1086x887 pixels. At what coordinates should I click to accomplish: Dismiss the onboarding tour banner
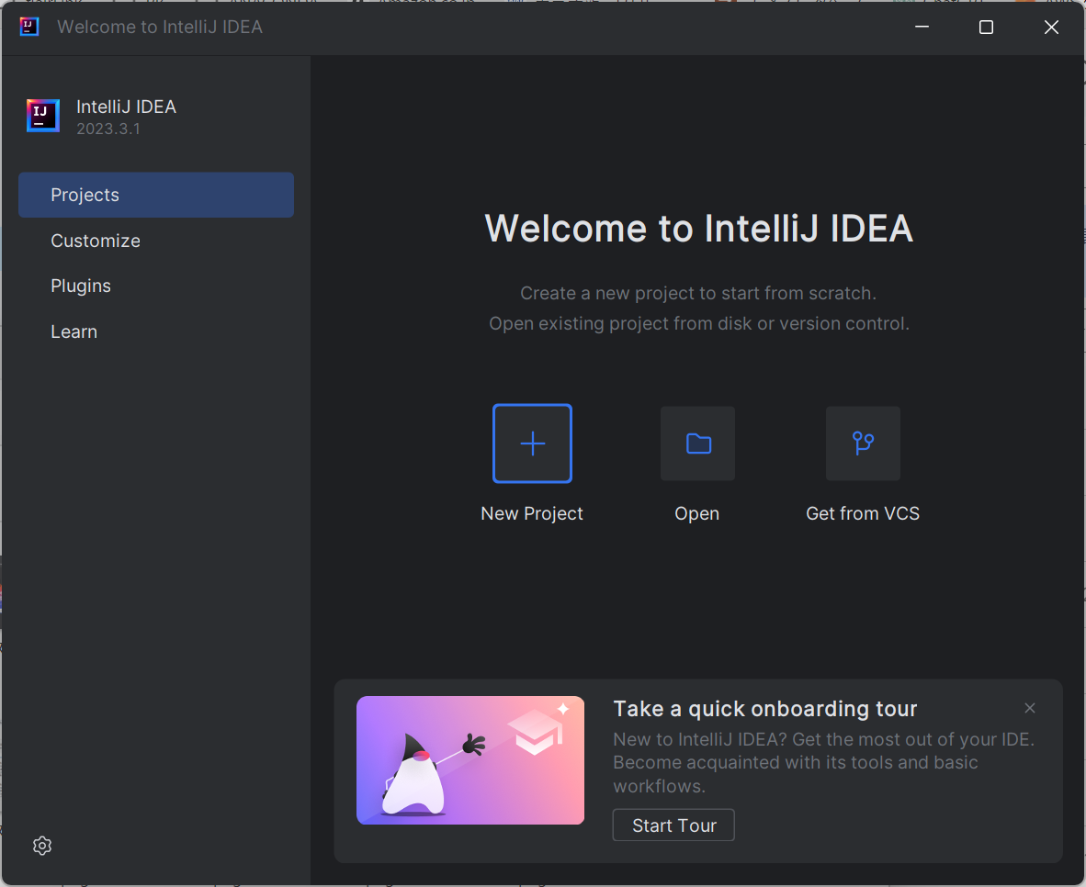pyautogui.click(x=1030, y=708)
